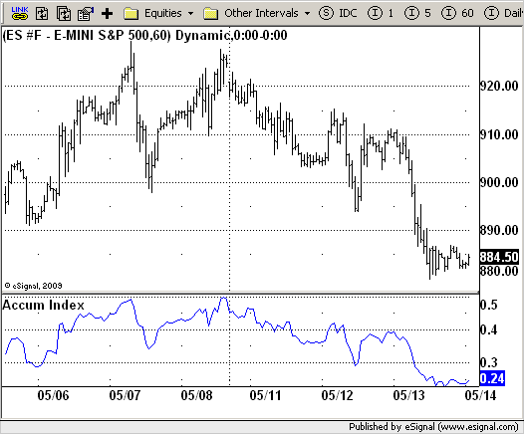This screenshot has width=524, height=434.
Task: Click the circled S IDC symbol button
Action: click(338, 13)
